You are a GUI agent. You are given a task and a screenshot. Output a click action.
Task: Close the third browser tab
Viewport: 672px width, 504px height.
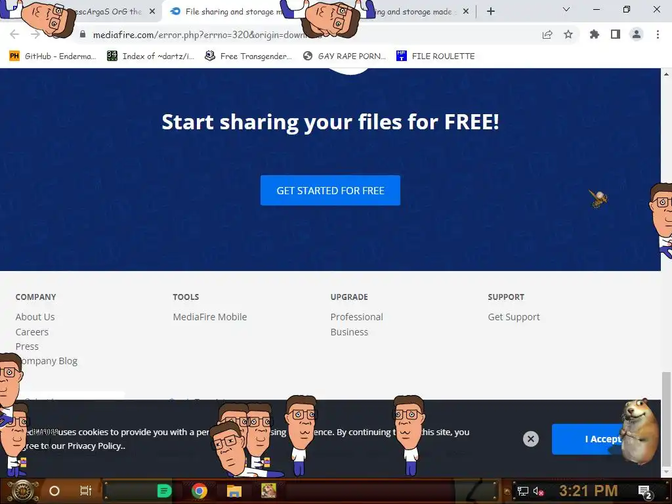pyautogui.click(x=466, y=12)
